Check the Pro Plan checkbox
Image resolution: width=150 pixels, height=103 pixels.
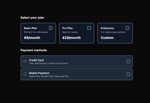click(x=89, y=28)
